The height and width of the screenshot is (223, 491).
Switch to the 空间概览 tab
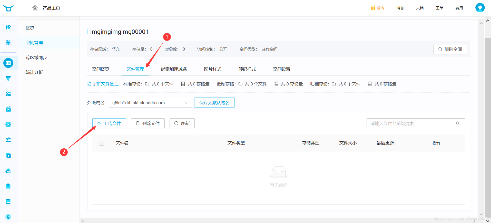101,69
